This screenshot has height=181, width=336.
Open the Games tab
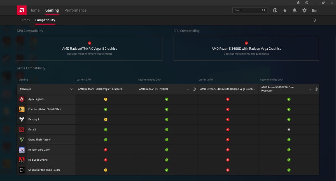pyautogui.click(x=24, y=20)
